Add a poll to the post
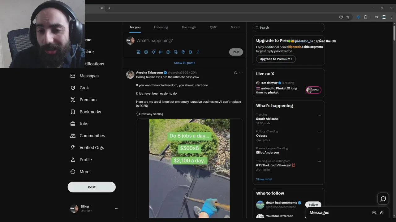 (161, 52)
